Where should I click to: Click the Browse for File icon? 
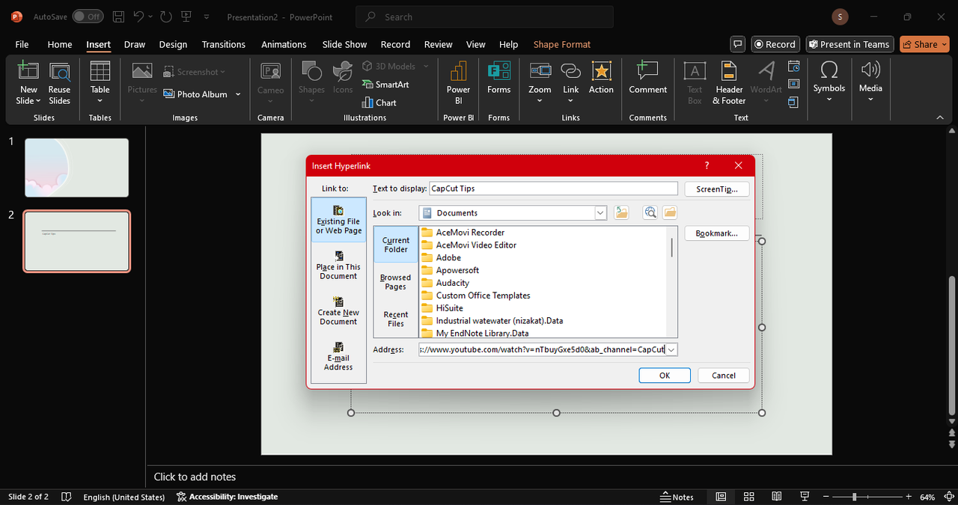tap(669, 212)
